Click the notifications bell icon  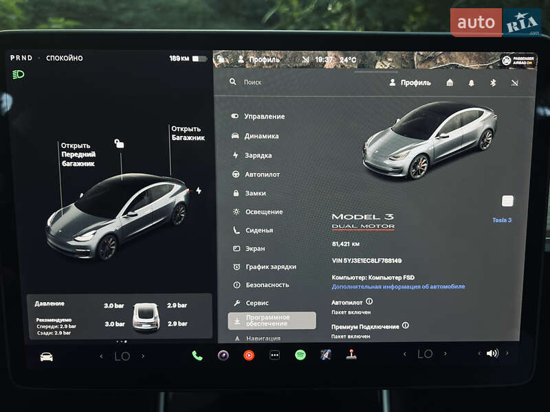(472, 82)
